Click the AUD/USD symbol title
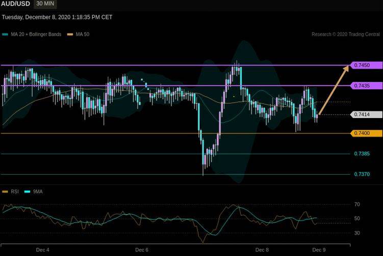The image size is (383, 256). tap(15, 4)
